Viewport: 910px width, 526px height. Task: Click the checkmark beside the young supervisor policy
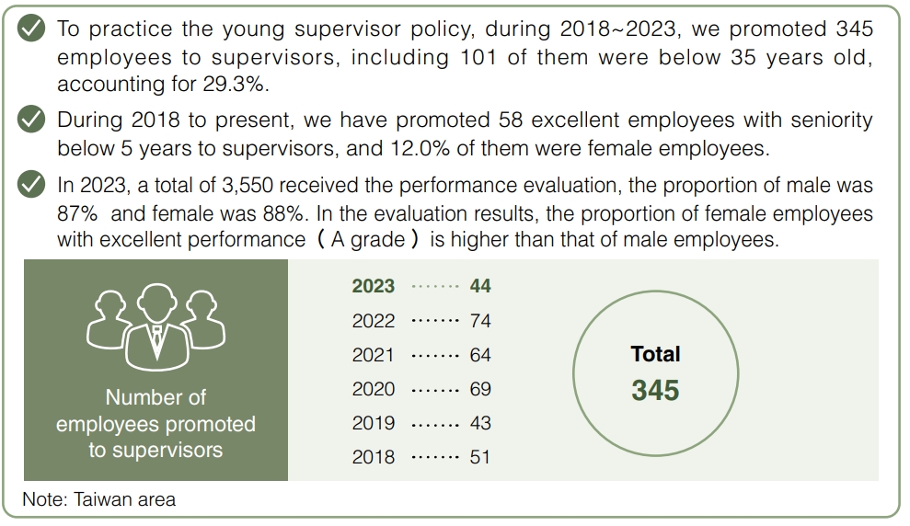32,29
